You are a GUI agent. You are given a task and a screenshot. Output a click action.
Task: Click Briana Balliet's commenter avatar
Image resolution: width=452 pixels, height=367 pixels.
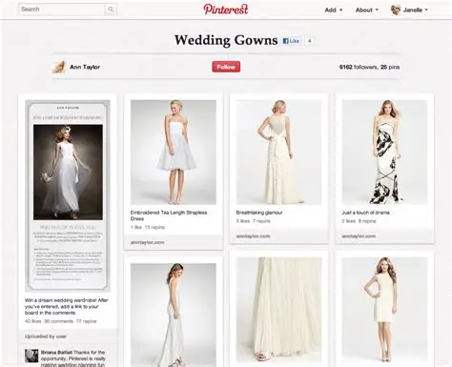click(x=31, y=356)
